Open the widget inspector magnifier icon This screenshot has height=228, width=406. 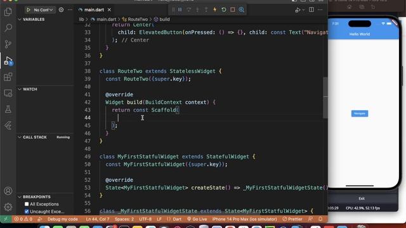pos(241,9)
